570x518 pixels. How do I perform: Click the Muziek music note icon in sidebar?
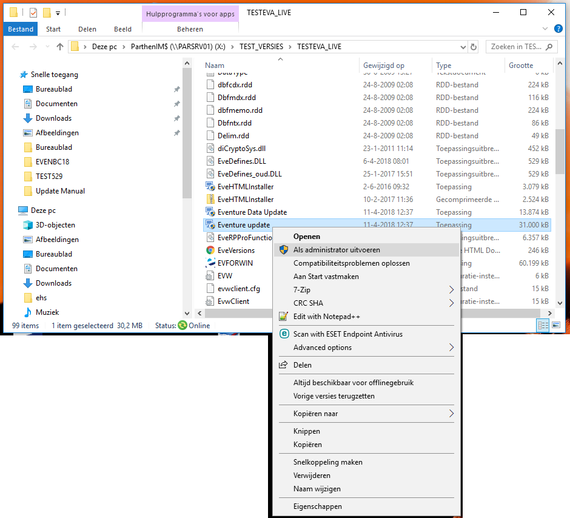pyautogui.click(x=28, y=312)
